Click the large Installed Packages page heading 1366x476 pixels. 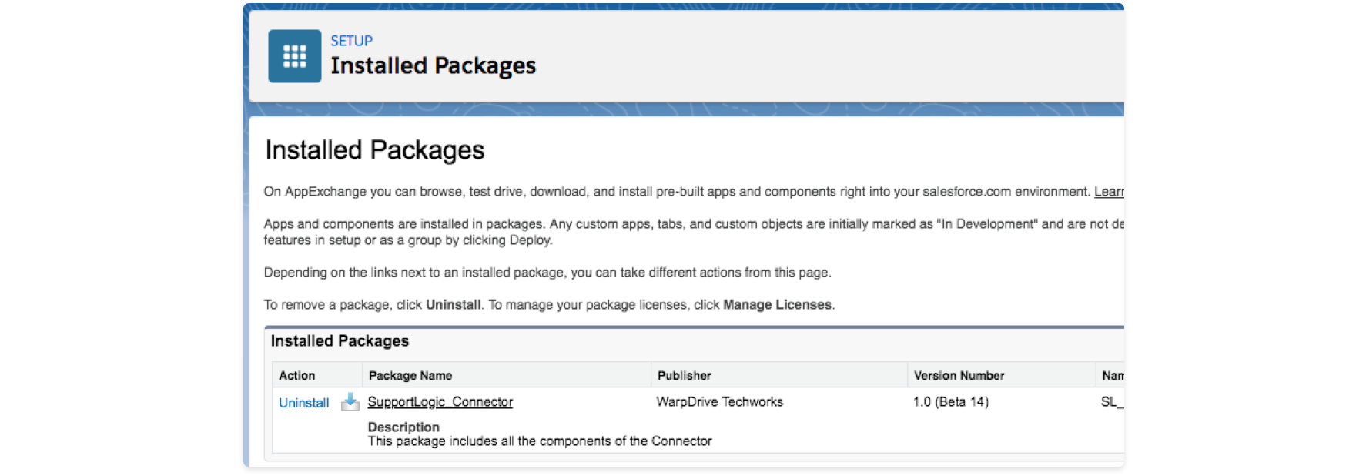[x=375, y=150]
